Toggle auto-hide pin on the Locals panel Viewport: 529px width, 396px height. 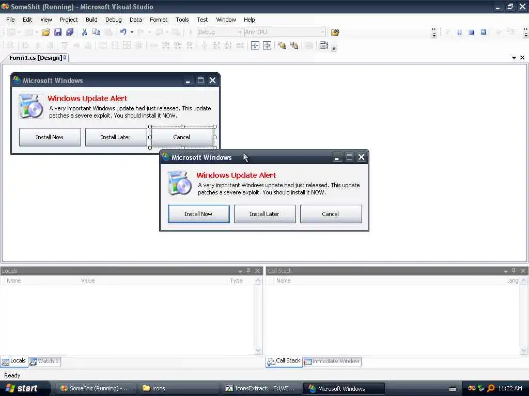point(248,270)
